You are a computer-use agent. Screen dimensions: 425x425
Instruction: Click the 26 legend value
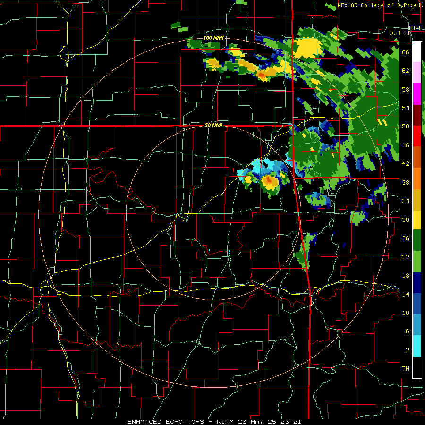(x=406, y=238)
